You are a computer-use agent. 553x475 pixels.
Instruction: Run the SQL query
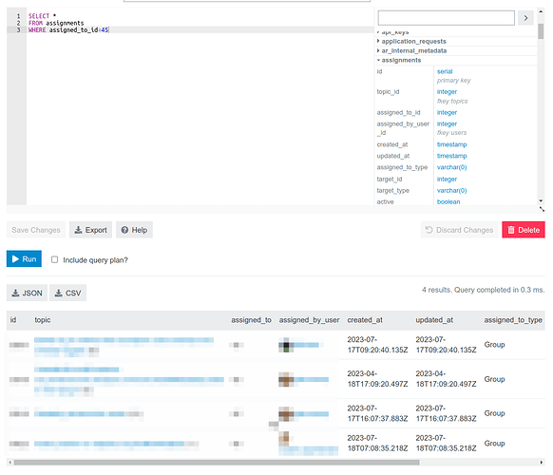click(24, 258)
